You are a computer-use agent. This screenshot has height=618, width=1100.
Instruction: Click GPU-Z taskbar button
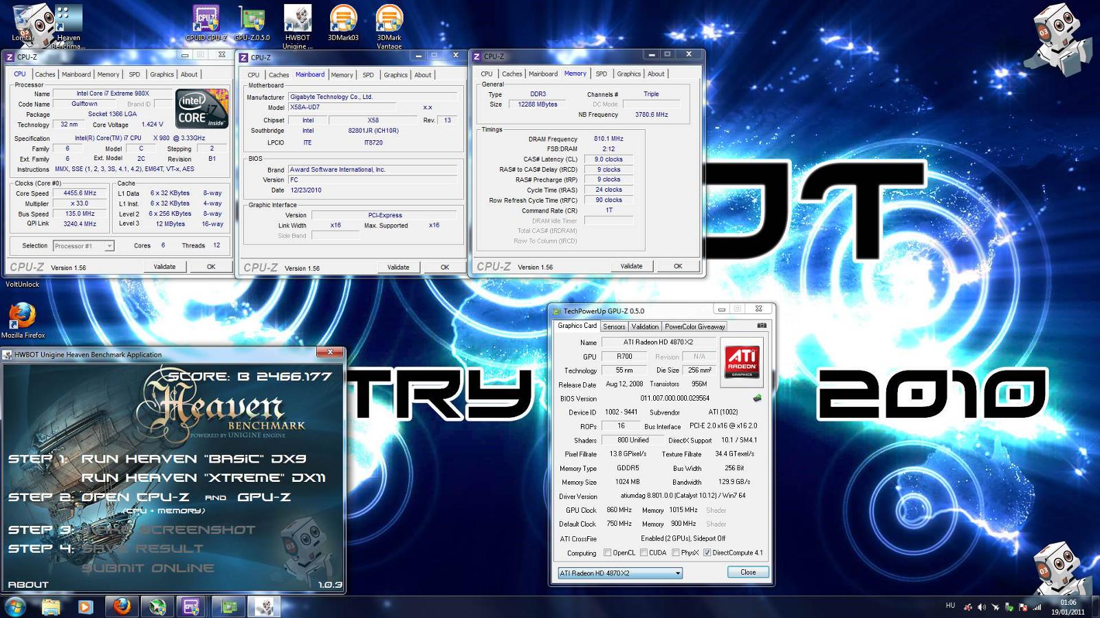228,606
